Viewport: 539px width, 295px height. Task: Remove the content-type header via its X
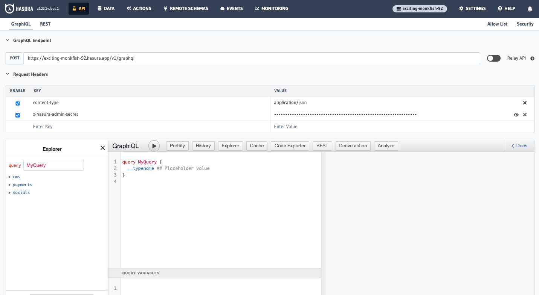[x=525, y=102]
